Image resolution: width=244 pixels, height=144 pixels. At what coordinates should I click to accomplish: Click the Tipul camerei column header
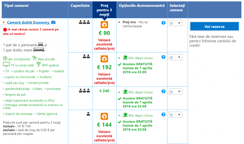point(16,6)
